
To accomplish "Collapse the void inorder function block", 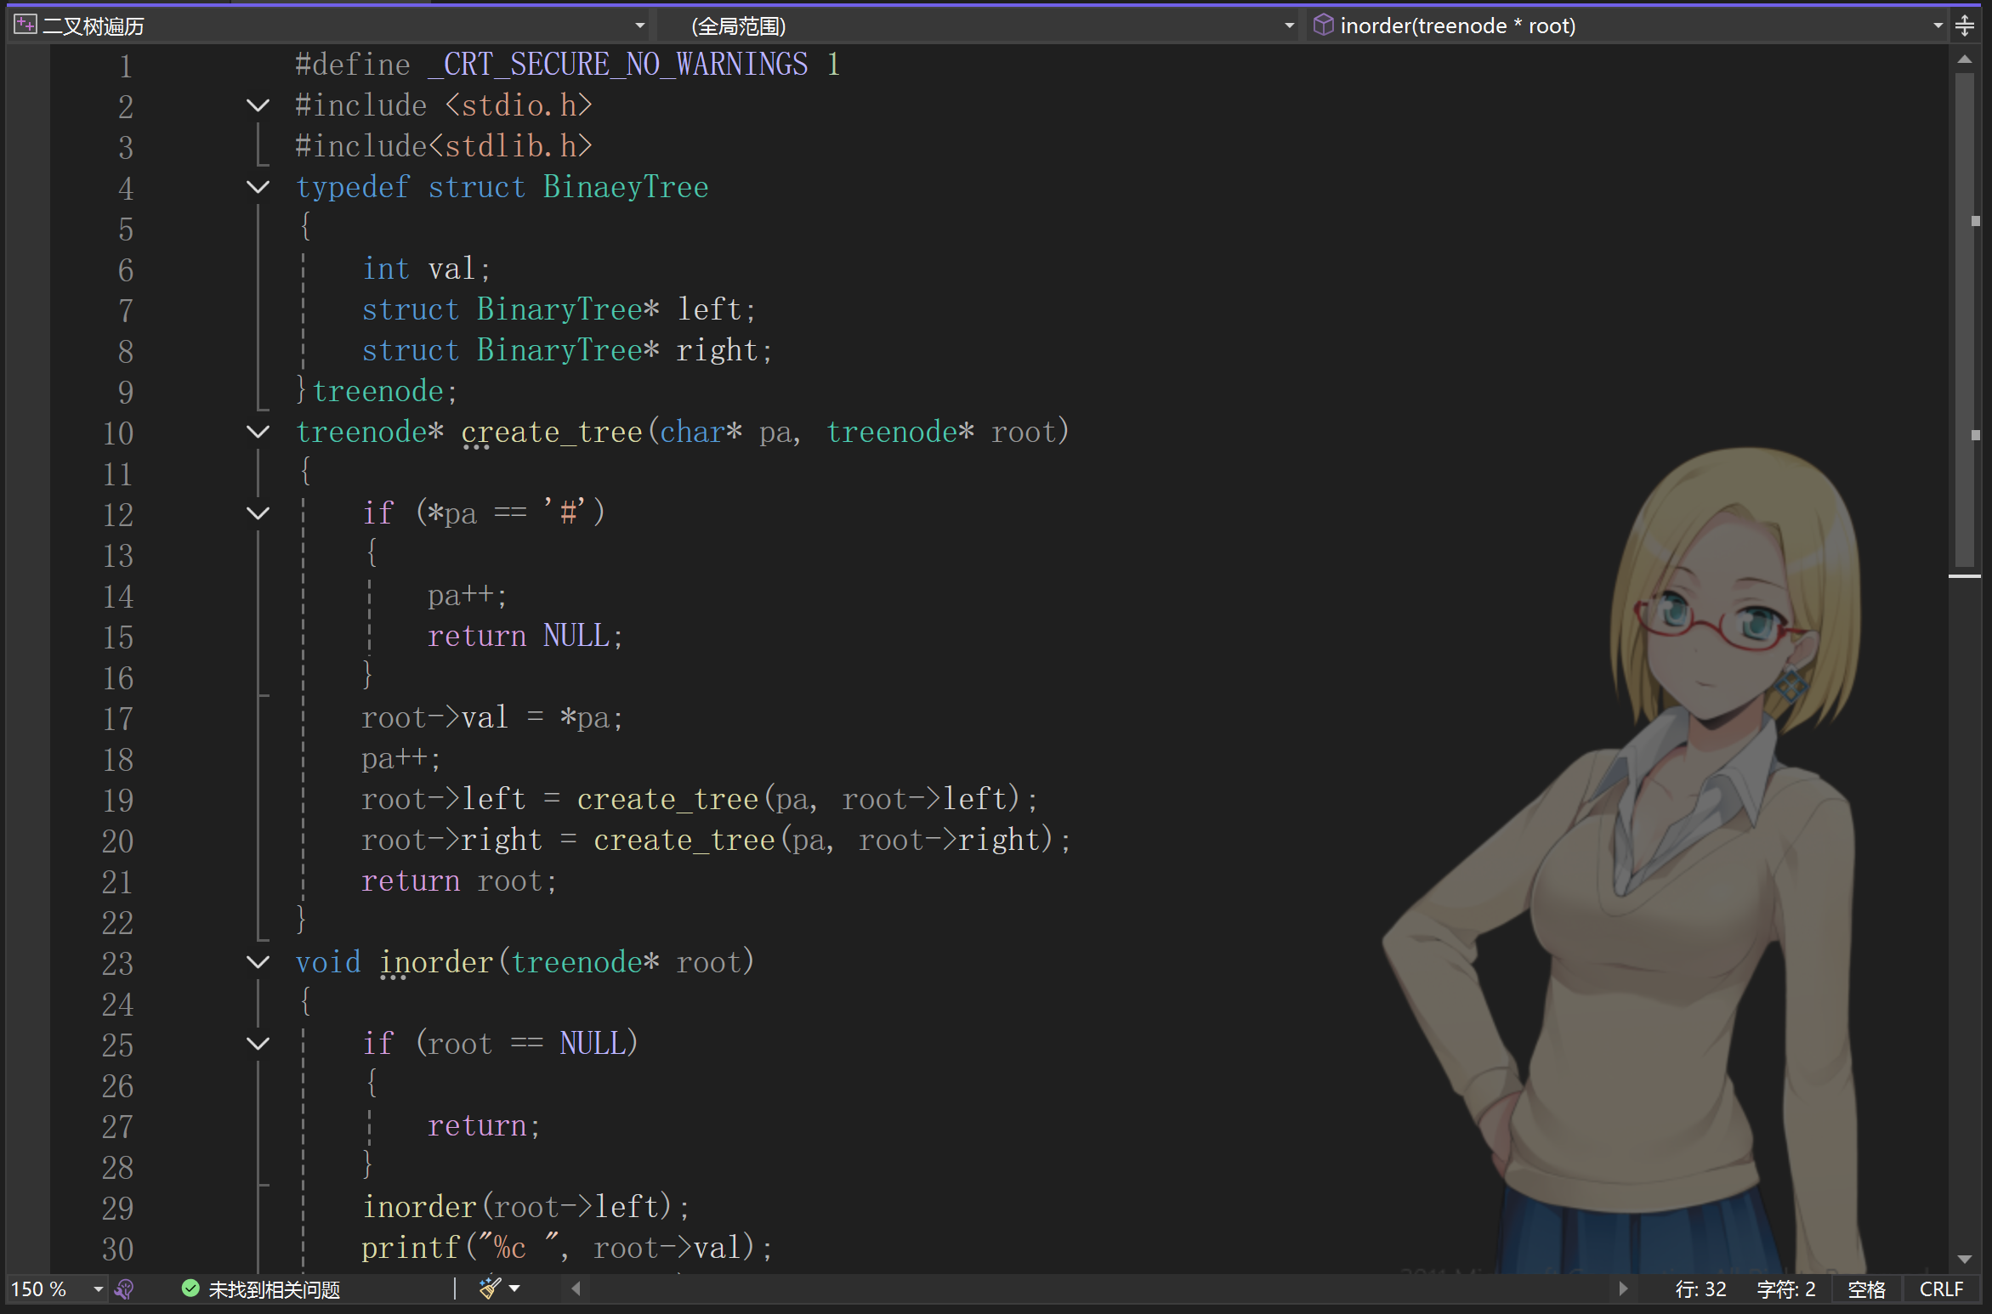I will pos(258,962).
